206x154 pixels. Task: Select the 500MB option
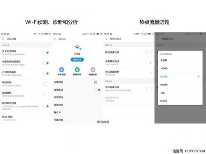point(180,85)
